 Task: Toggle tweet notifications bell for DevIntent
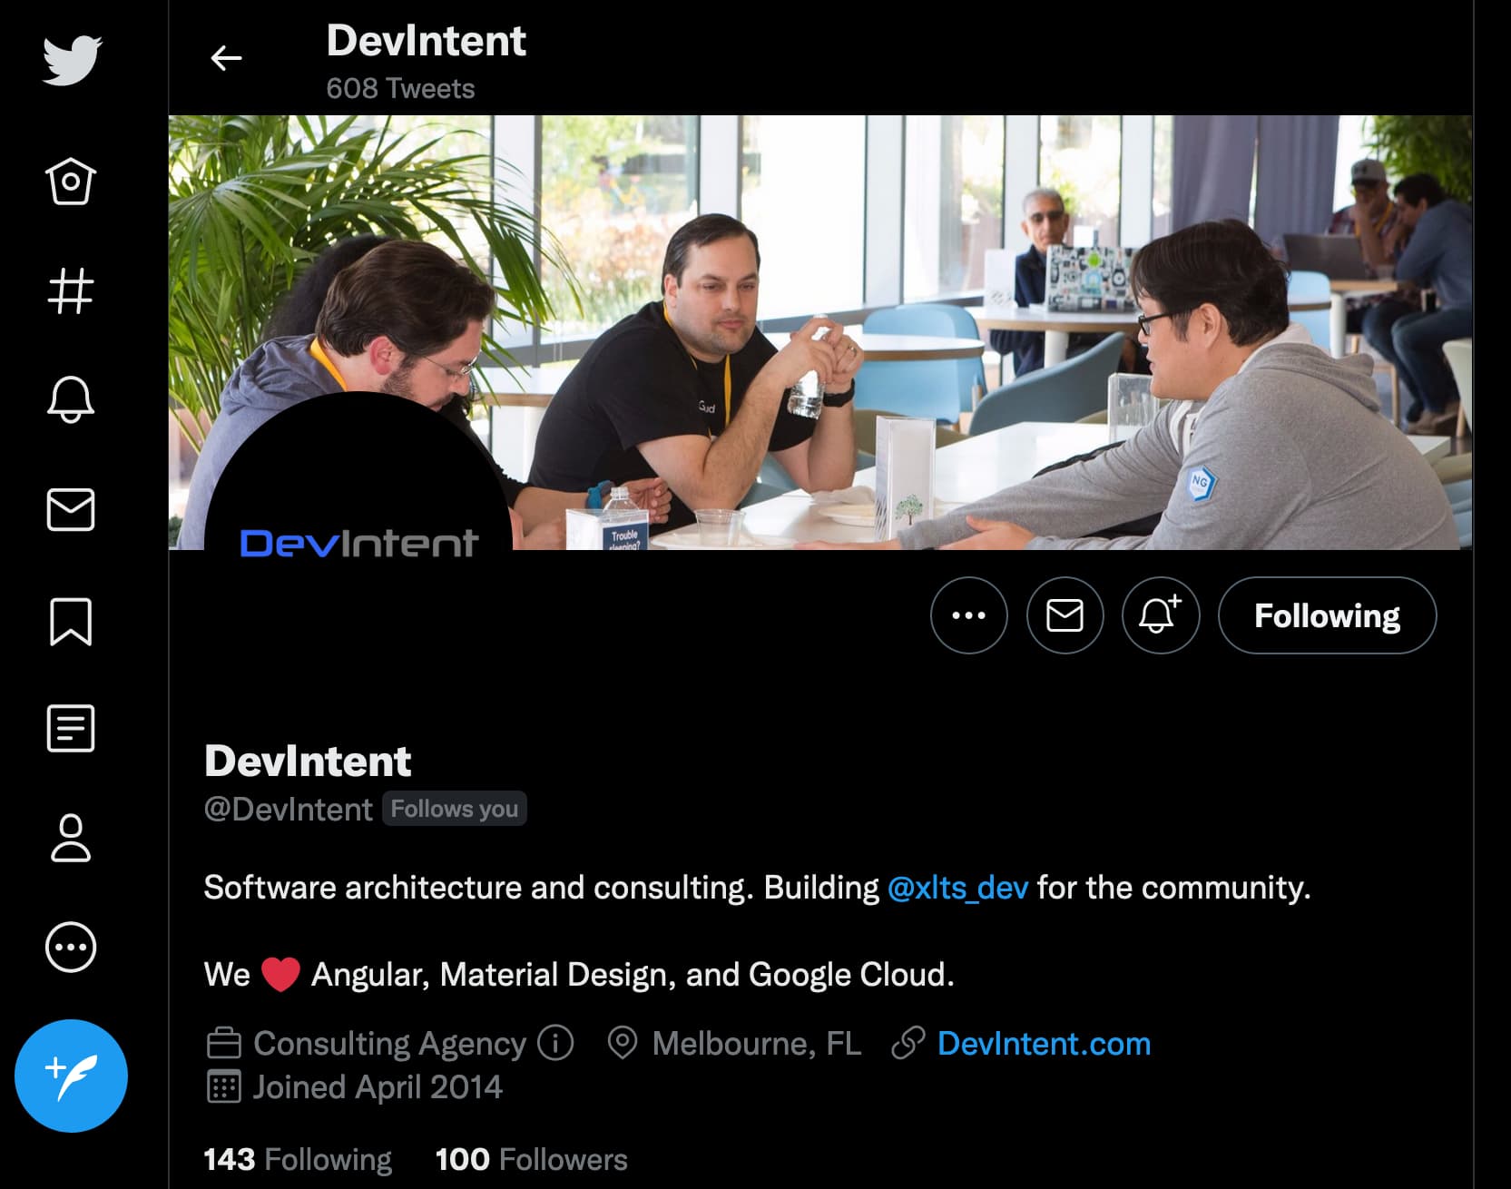pos(1162,615)
